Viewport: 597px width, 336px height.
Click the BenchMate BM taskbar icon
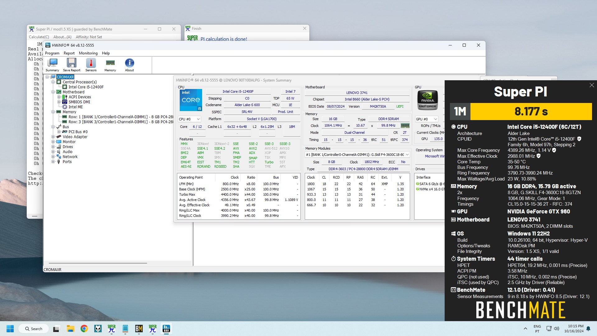pos(139,329)
